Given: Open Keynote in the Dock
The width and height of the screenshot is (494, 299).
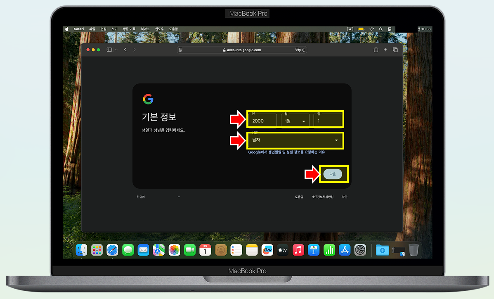Looking at the screenshot, I should (314, 250).
